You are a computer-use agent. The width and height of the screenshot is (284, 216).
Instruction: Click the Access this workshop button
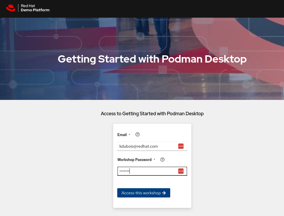pos(144,193)
